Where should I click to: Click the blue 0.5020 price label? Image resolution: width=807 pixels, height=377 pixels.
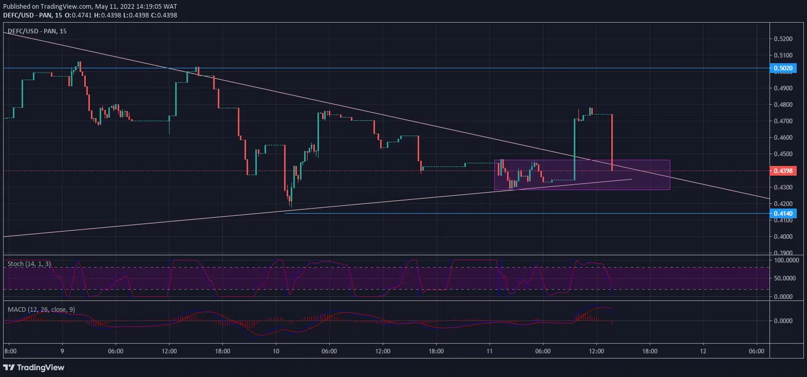tap(783, 68)
